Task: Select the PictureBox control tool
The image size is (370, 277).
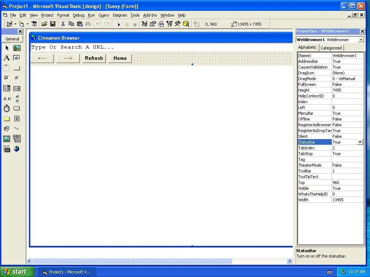Action: point(17,48)
